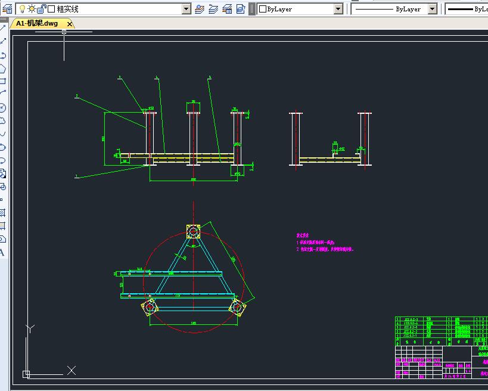The image size is (488, 391).
Task: Select the Ellipse Arc tool
Action: (x=2, y=161)
